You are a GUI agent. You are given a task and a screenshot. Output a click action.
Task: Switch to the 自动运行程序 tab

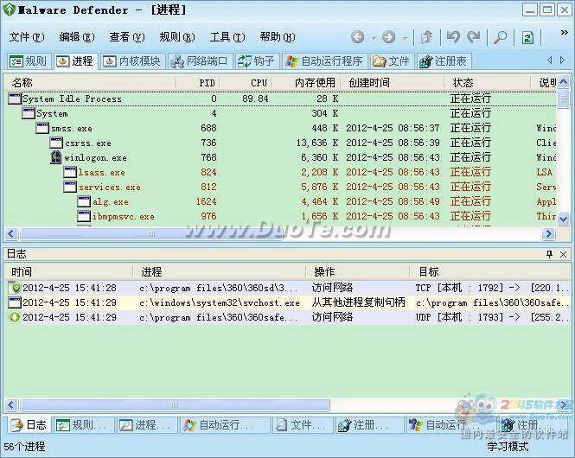324,61
